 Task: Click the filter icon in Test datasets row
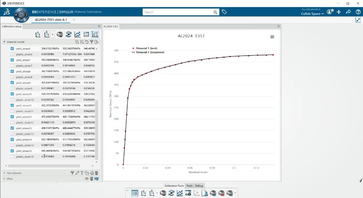(72, 173)
